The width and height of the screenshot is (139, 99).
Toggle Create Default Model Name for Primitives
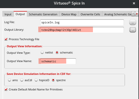[6, 89]
